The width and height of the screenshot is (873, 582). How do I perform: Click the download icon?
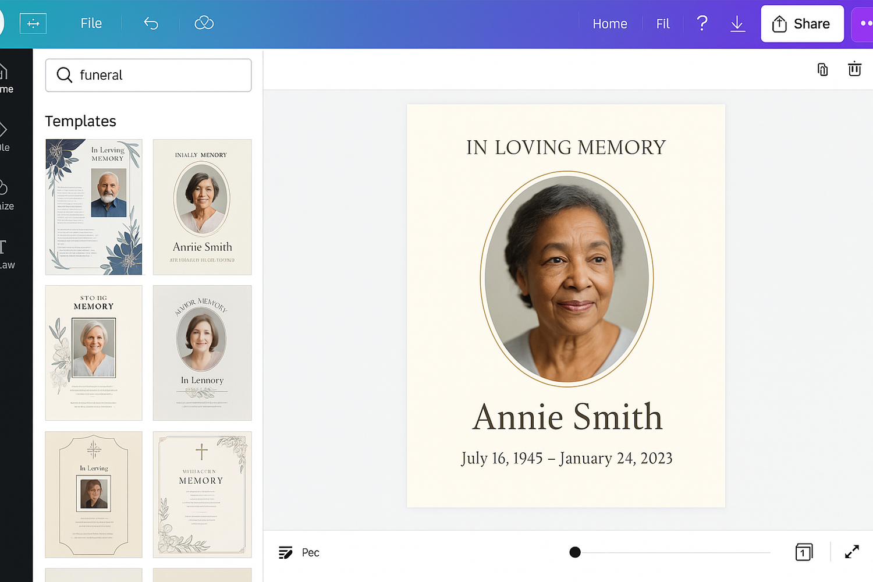click(737, 24)
